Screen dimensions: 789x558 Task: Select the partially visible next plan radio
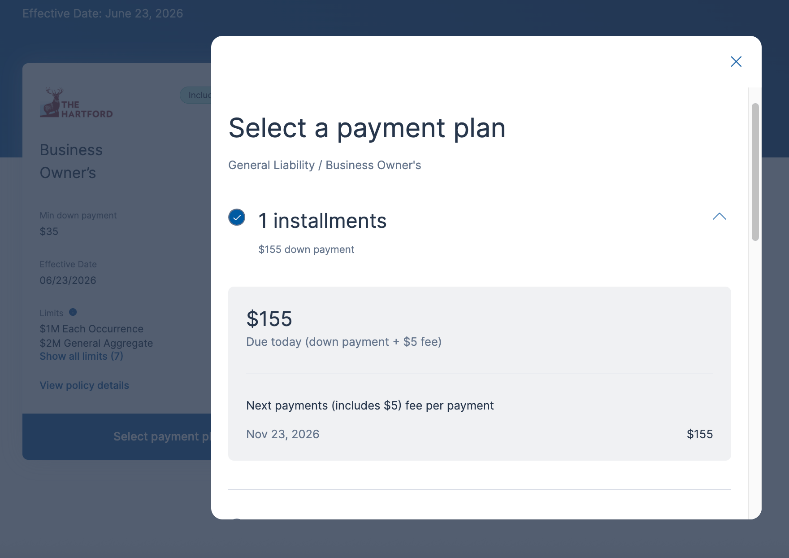(237, 519)
